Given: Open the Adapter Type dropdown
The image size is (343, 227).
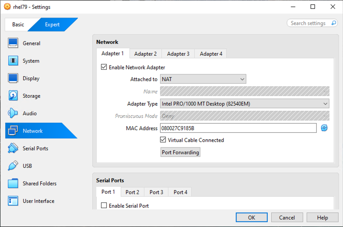Looking at the screenshot, I should 245,103.
